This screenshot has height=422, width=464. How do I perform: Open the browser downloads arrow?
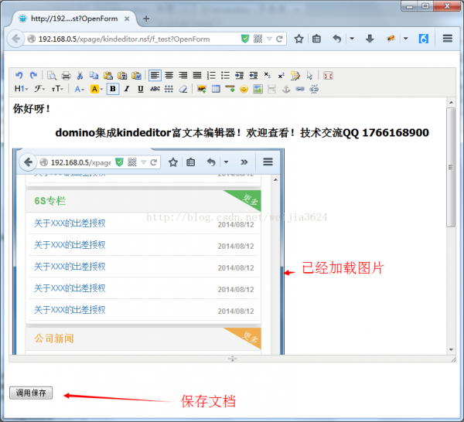tap(370, 39)
